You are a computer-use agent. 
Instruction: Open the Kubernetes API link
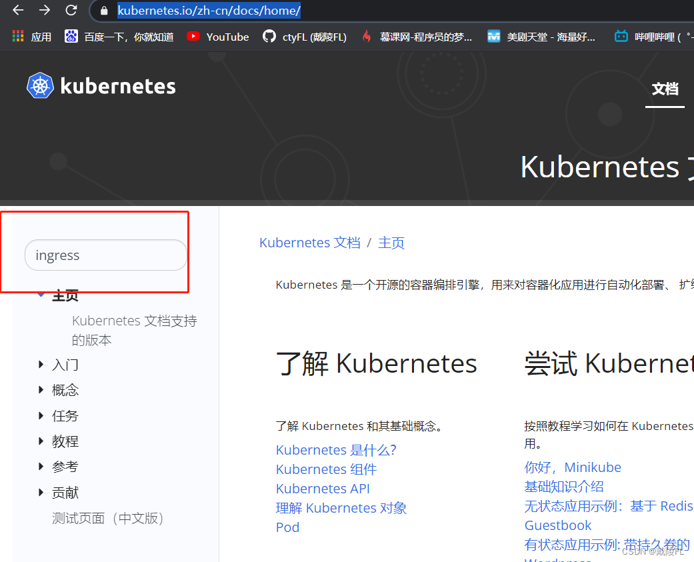point(323,489)
